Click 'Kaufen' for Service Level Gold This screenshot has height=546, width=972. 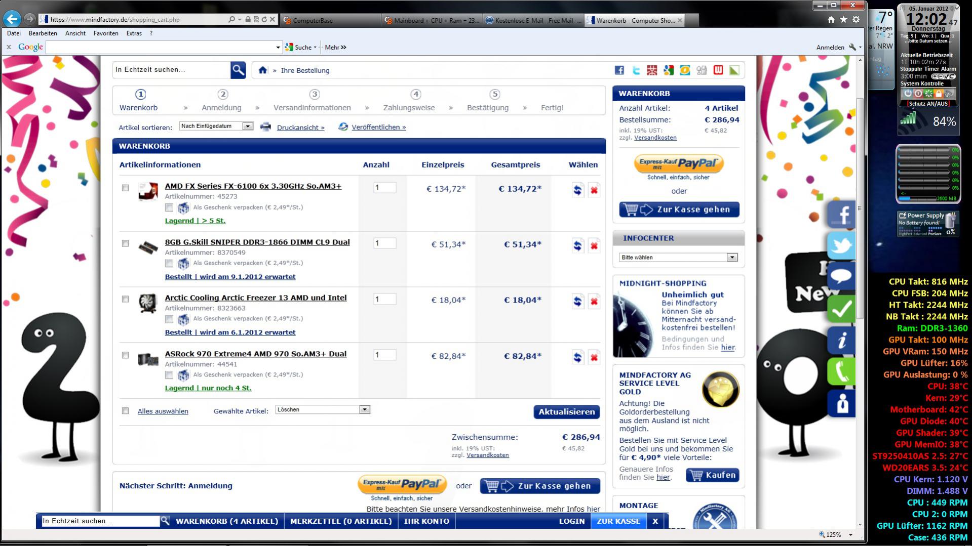click(x=713, y=475)
